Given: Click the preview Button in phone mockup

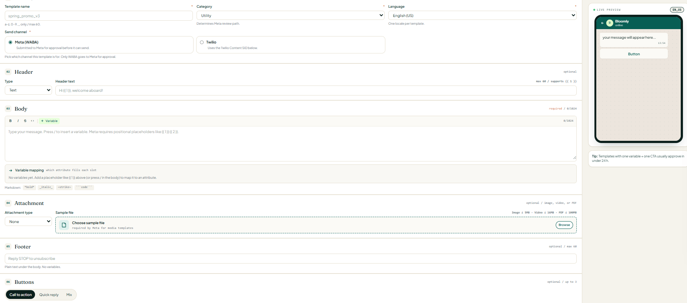Looking at the screenshot, I should [x=634, y=54].
